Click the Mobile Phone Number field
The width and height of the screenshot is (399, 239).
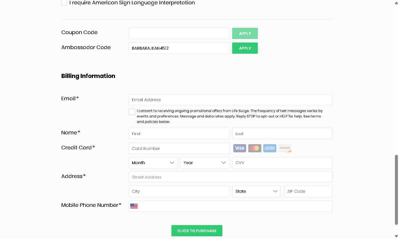(x=230, y=206)
